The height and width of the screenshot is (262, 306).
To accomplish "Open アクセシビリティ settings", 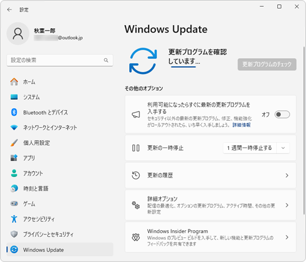I will coord(60,219).
